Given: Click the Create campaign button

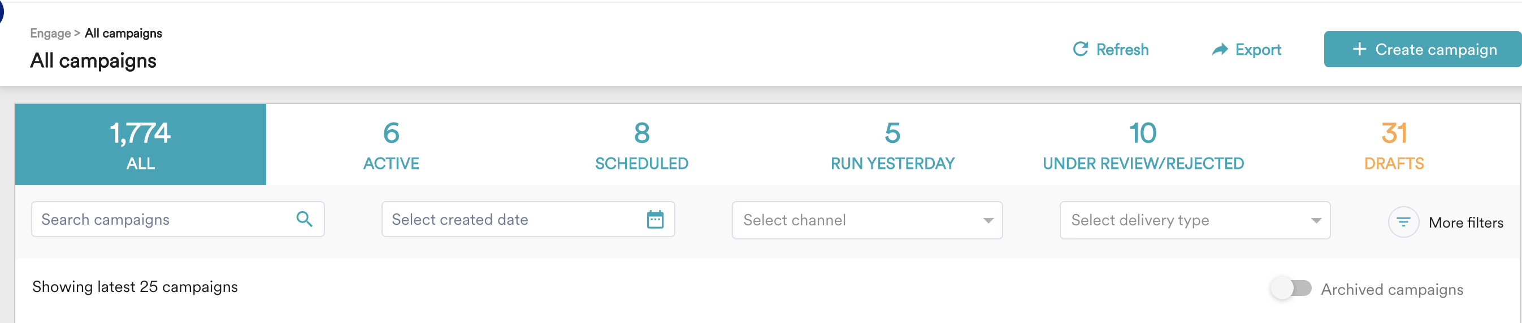Looking at the screenshot, I should click(1423, 49).
